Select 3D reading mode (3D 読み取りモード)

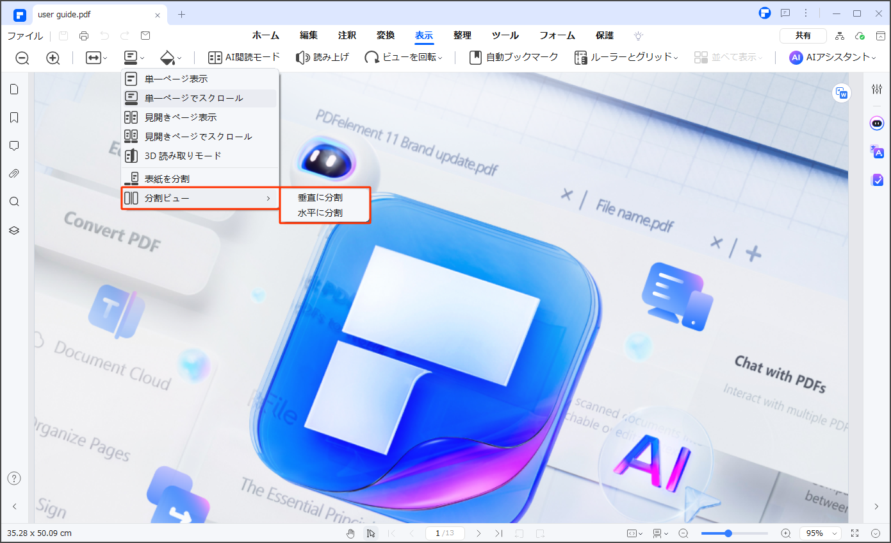point(200,156)
